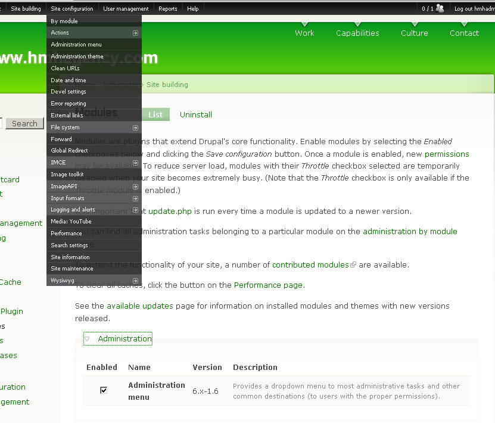
Task: Open the IMCE submenu arrow
Action: click(136, 162)
